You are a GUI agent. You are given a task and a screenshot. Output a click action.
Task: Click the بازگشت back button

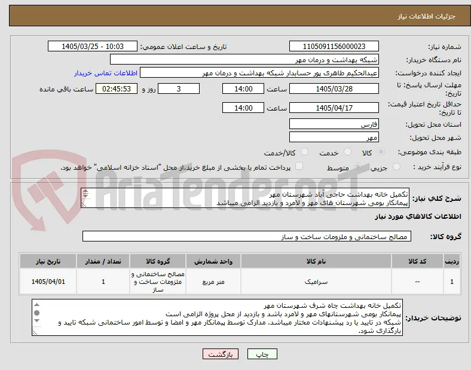tap(221, 354)
